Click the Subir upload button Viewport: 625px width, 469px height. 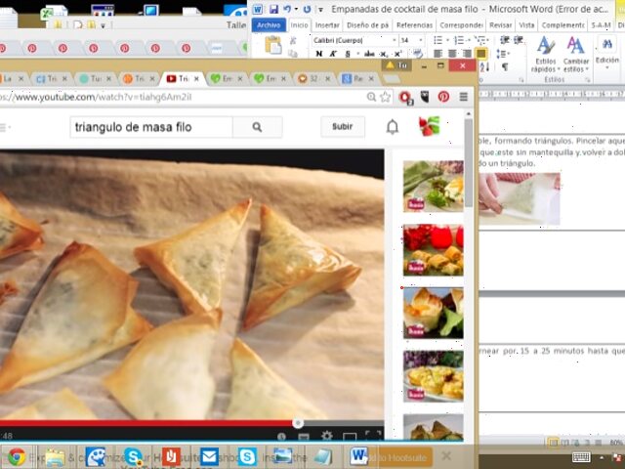click(343, 126)
